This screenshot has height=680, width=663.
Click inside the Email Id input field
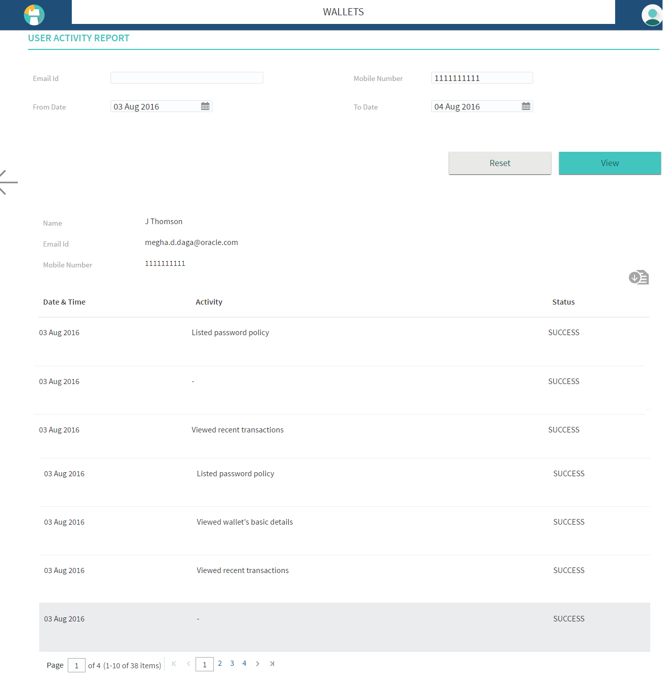186,77
